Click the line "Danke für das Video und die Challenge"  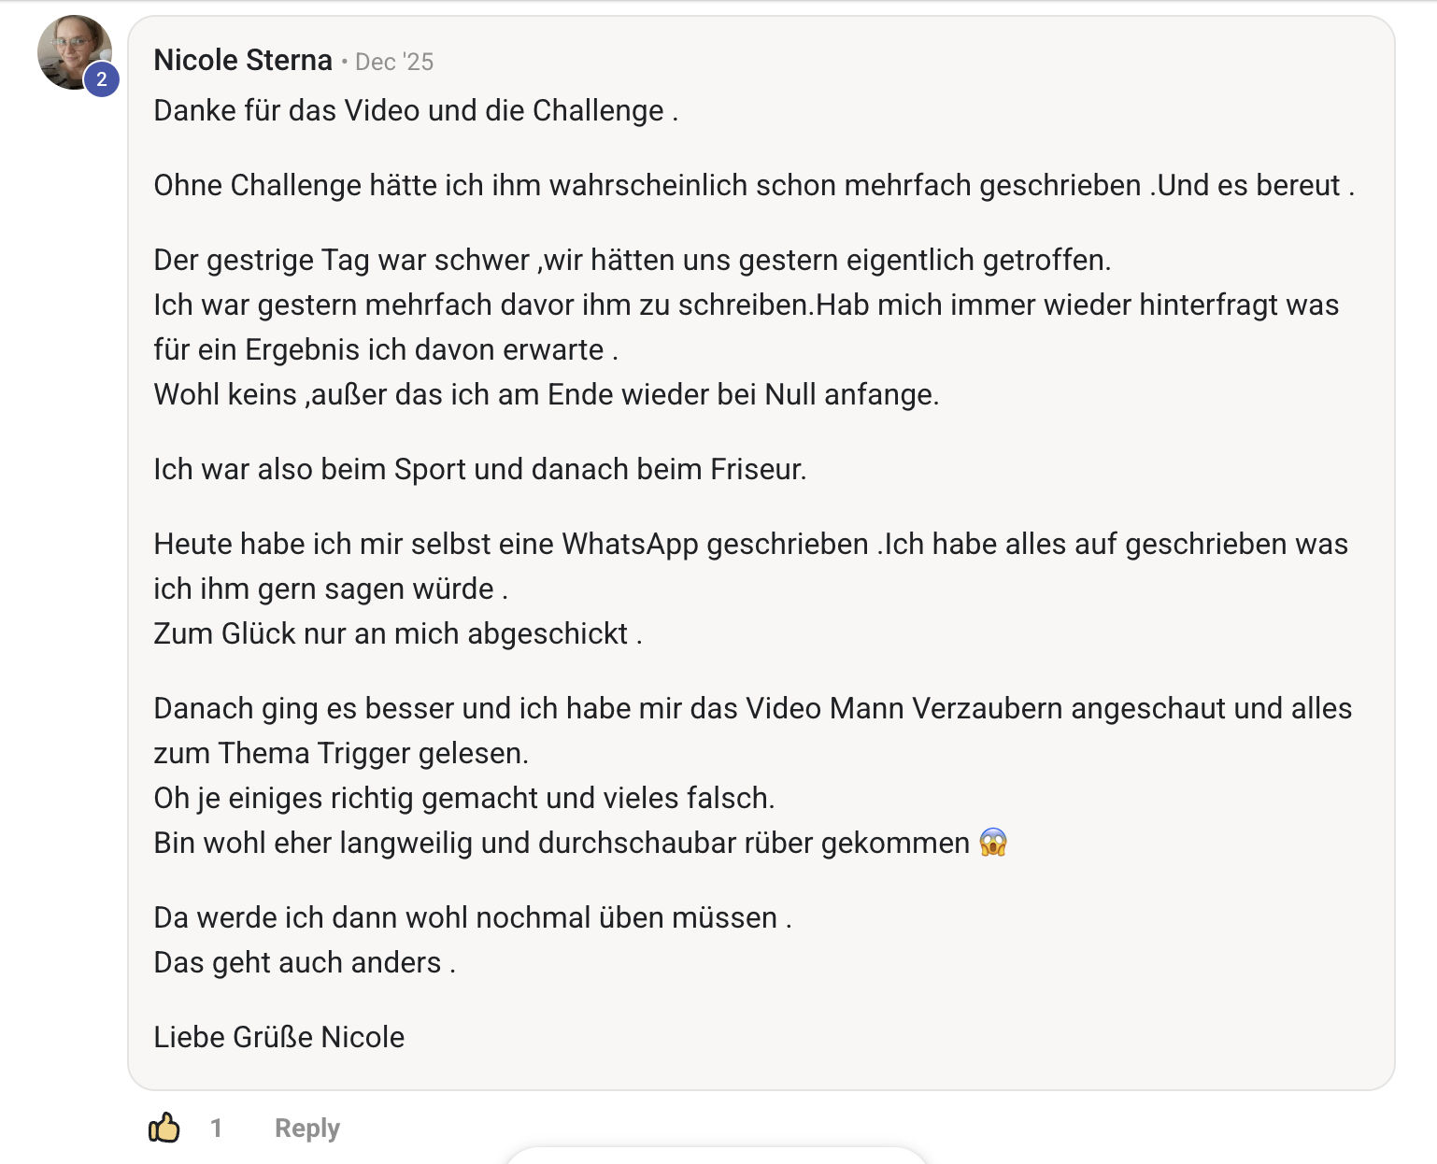416,110
